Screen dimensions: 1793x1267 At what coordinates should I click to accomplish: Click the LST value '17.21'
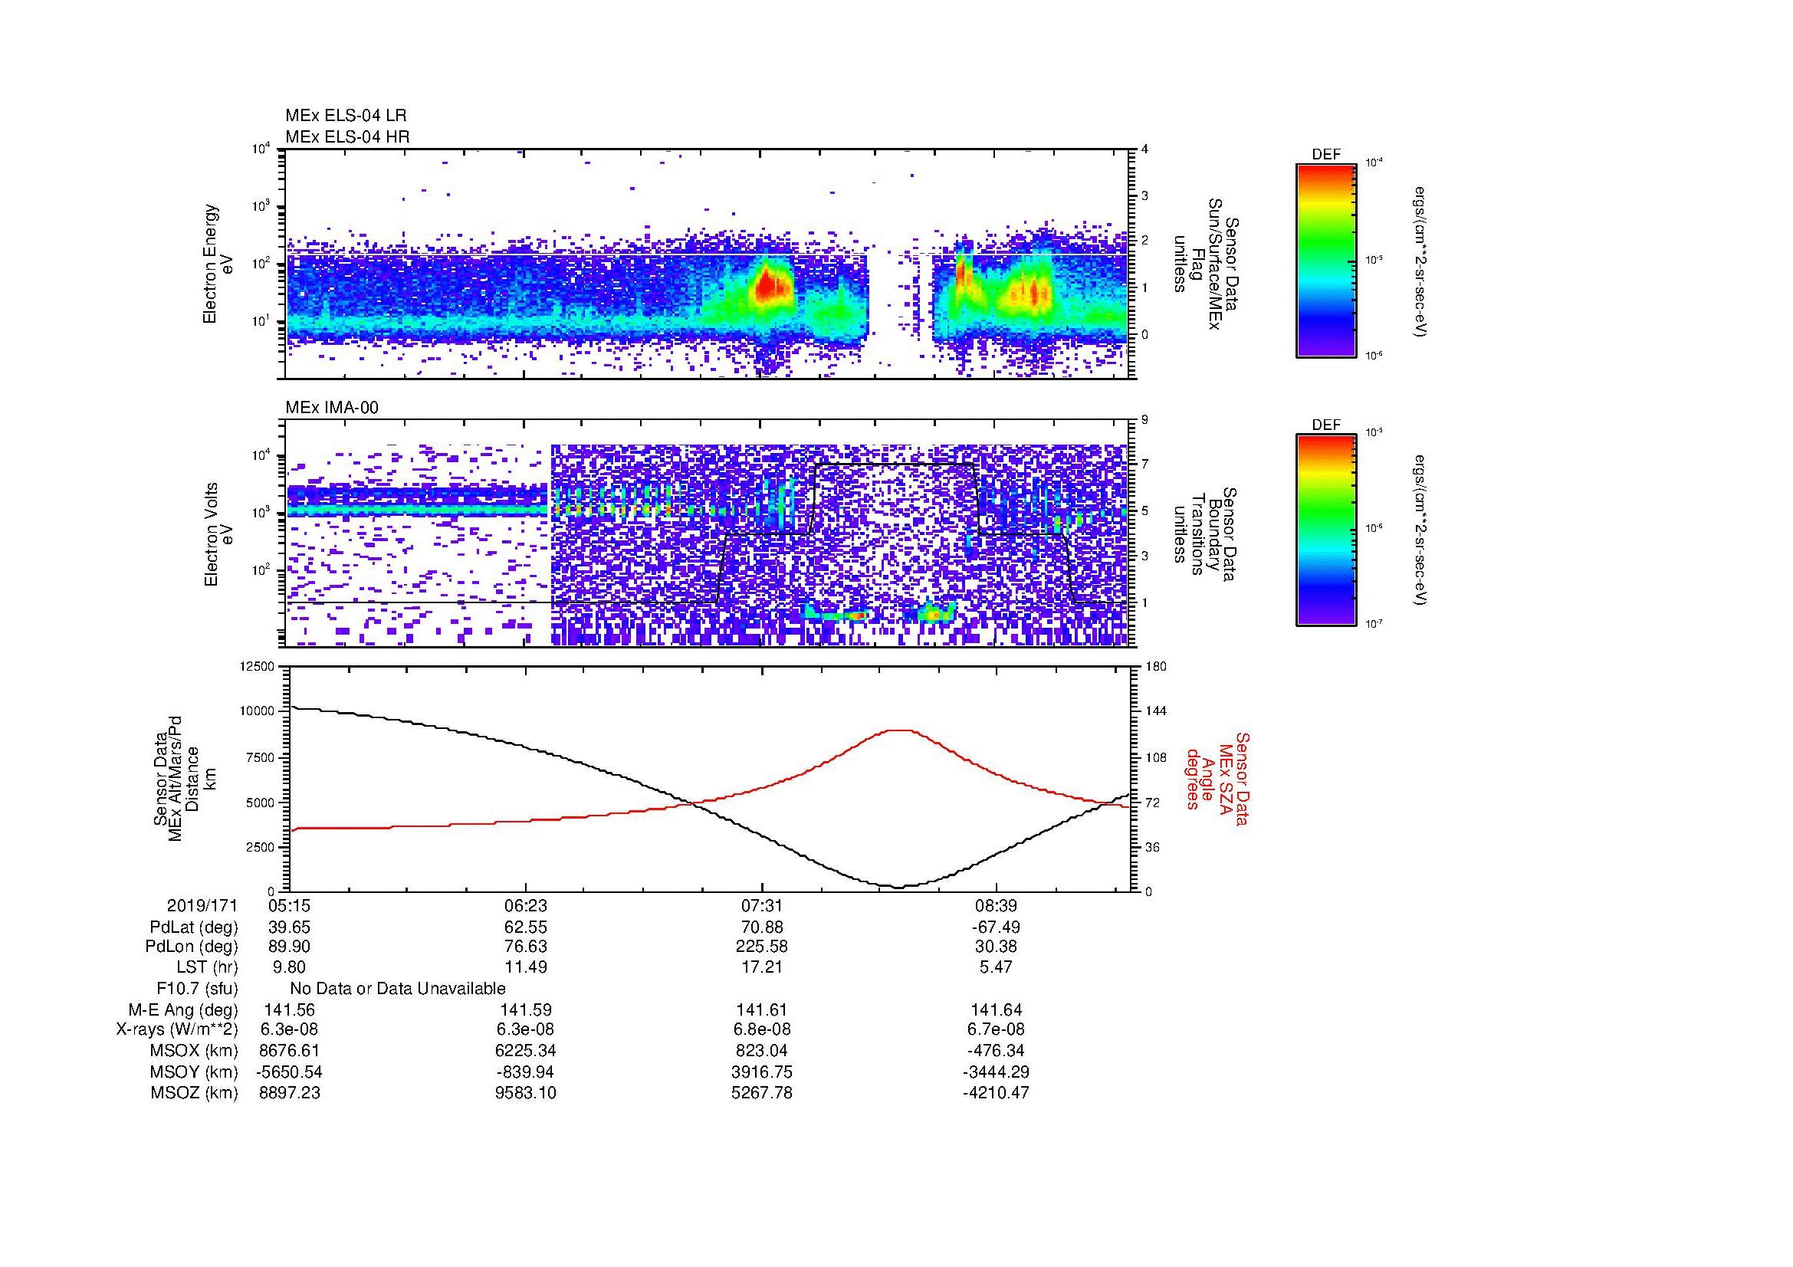[761, 968]
